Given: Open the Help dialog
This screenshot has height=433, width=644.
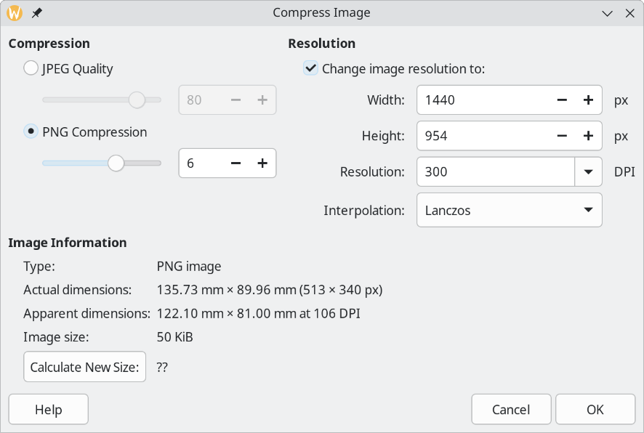Looking at the screenshot, I should coord(48,409).
